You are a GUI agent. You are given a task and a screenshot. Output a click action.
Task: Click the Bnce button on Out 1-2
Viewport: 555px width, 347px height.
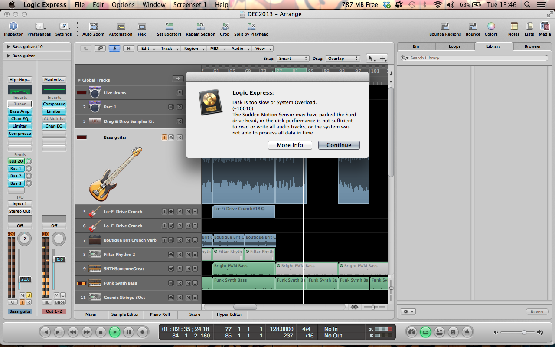point(59,302)
